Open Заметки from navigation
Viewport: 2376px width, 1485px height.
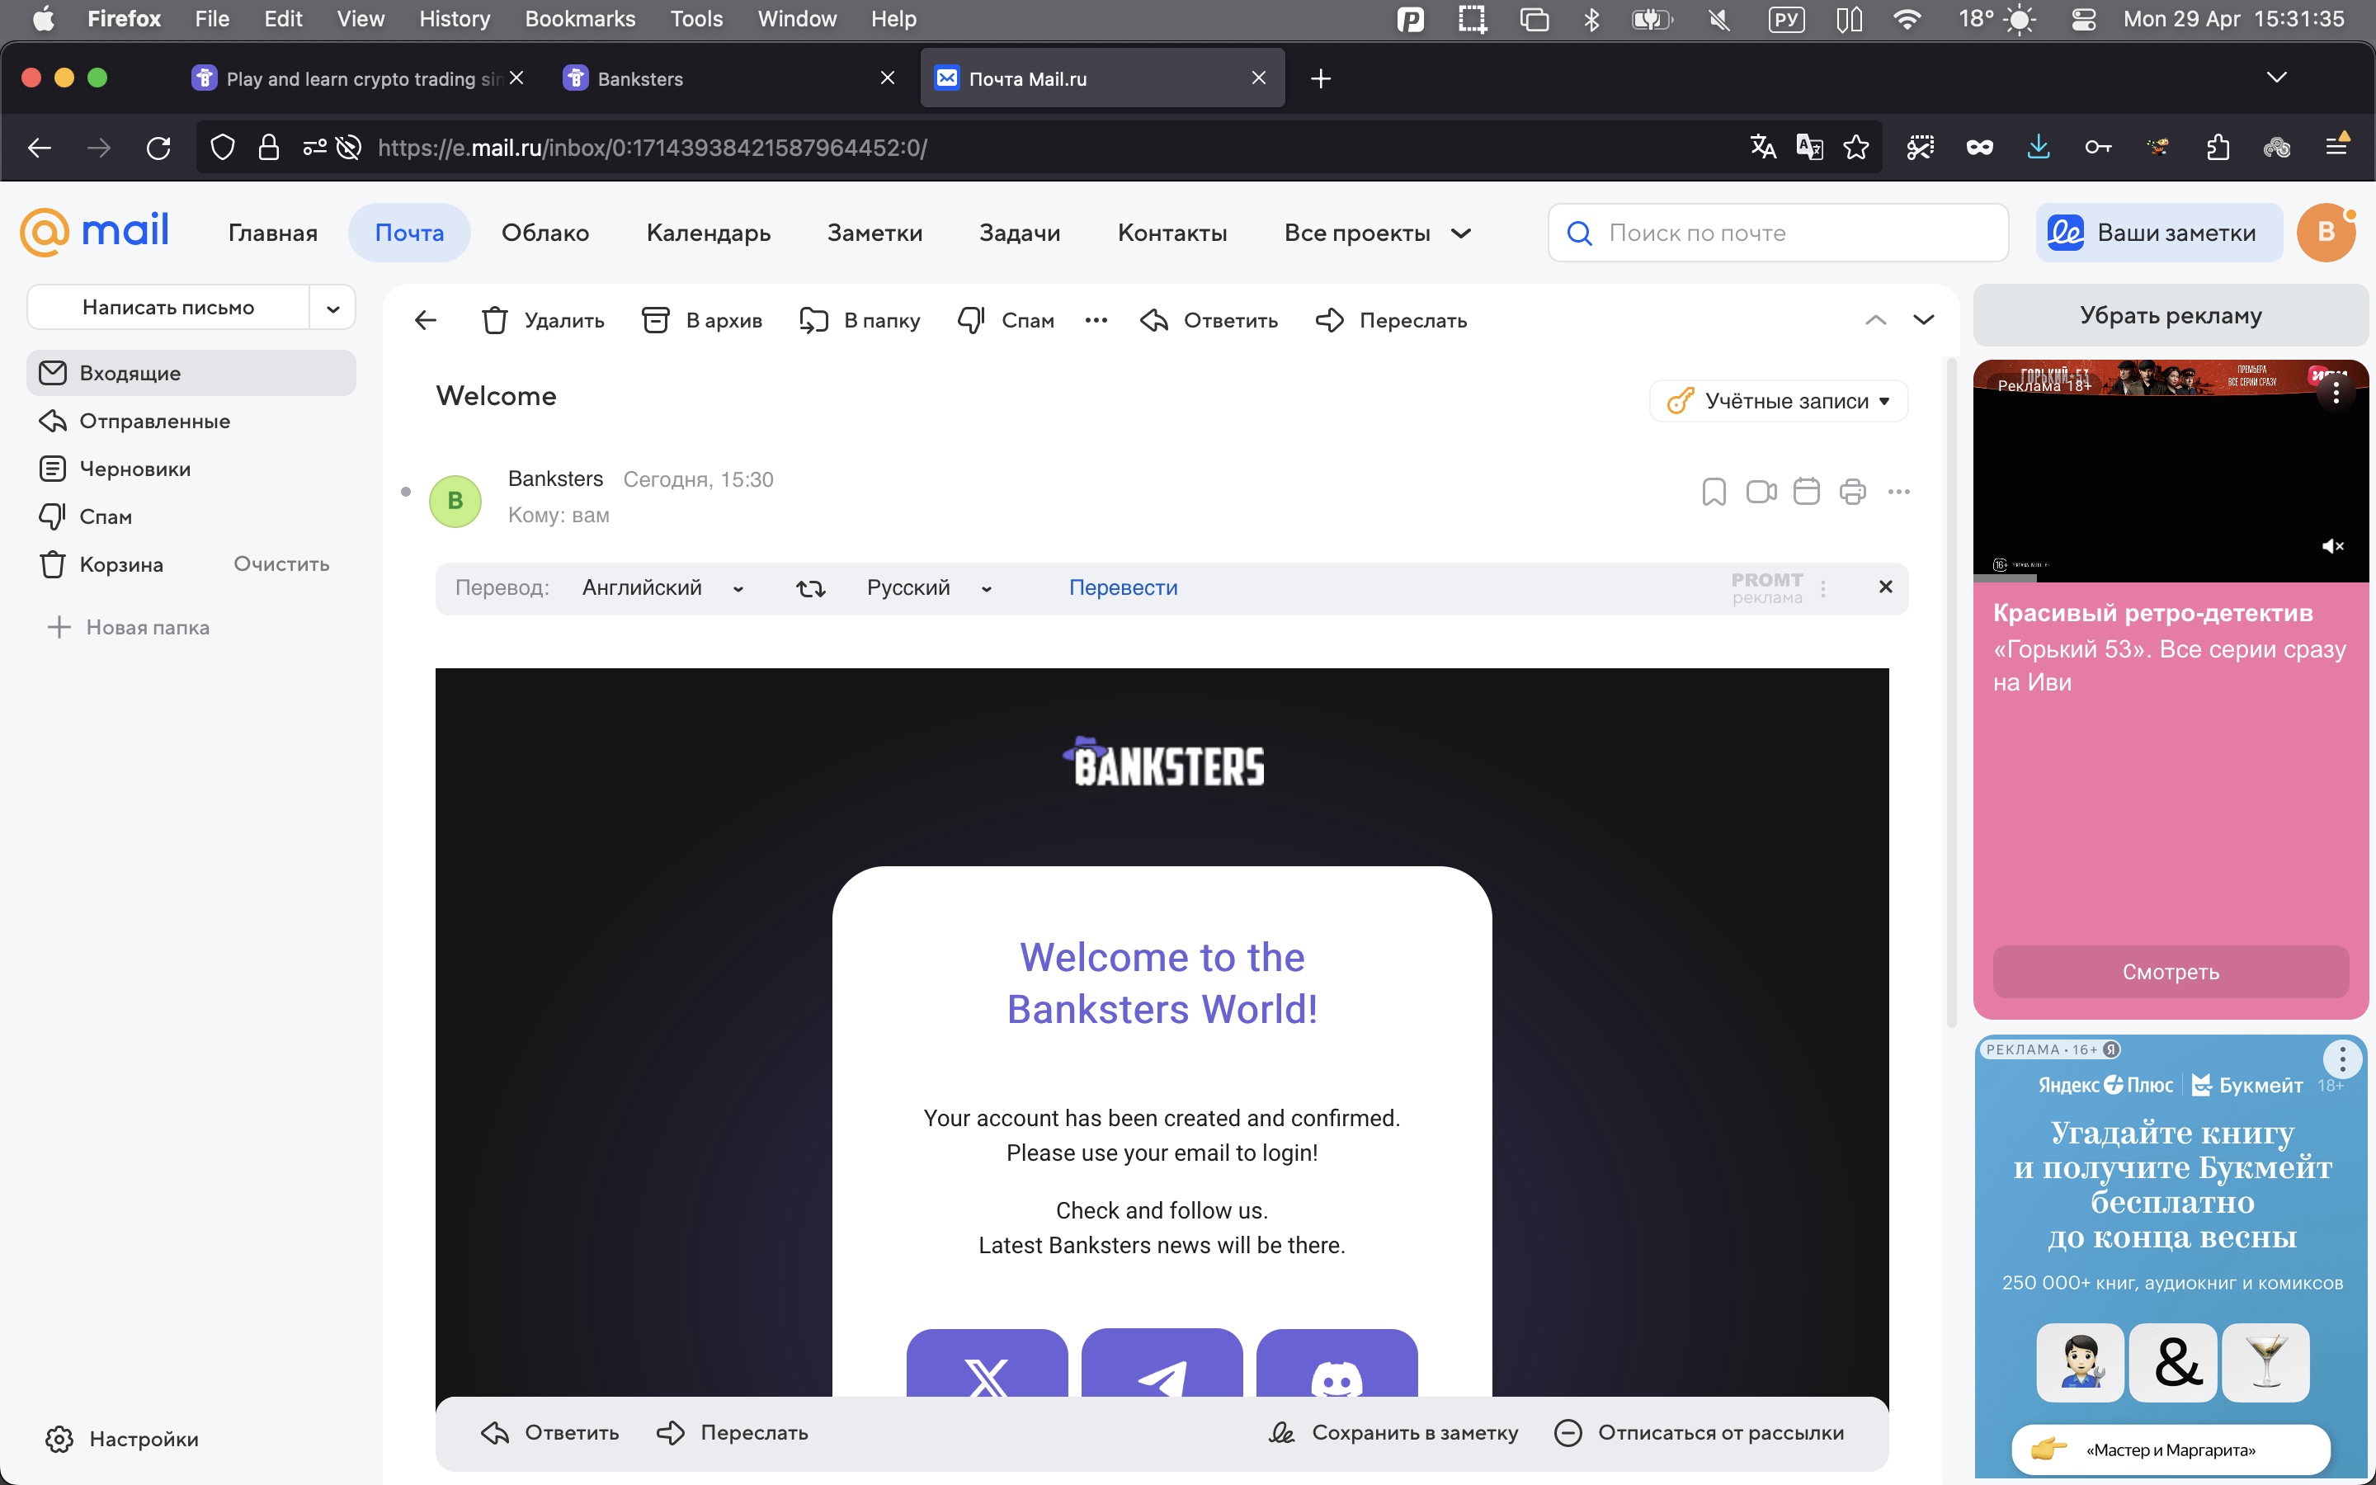tap(874, 233)
